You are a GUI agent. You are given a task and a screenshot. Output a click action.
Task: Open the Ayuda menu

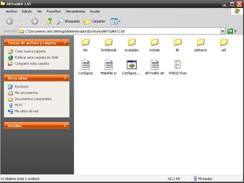coord(95,11)
